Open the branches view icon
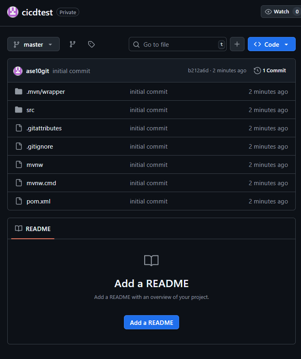 pyautogui.click(x=72, y=44)
